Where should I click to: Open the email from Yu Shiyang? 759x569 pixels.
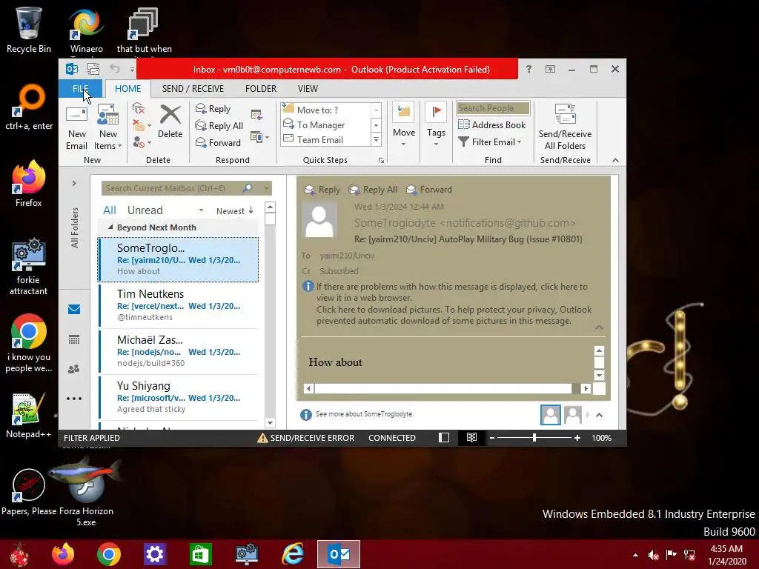coord(178,397)
